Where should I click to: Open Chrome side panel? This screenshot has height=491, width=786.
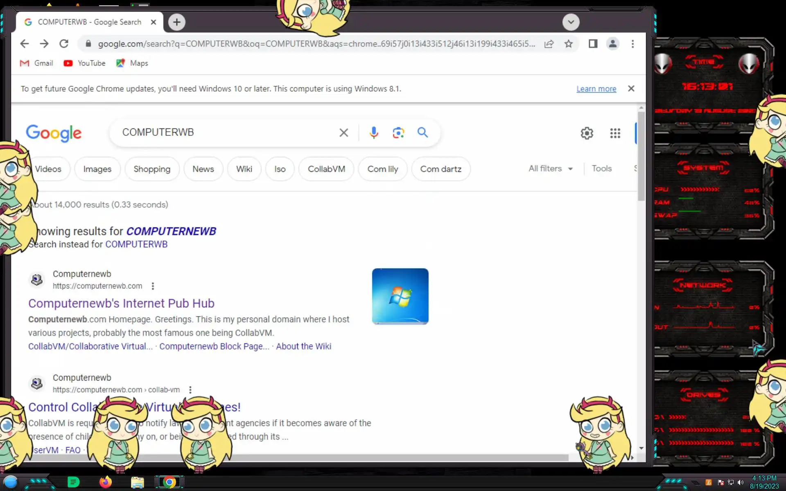593,44
